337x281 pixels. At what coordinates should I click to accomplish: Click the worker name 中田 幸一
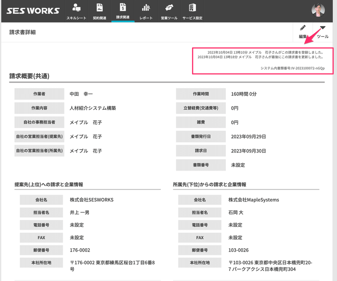tap(81, 94)
